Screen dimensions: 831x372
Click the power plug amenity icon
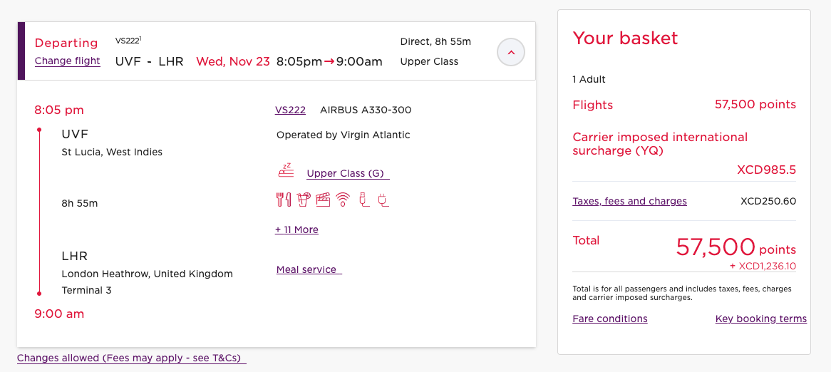coord(383,200)
